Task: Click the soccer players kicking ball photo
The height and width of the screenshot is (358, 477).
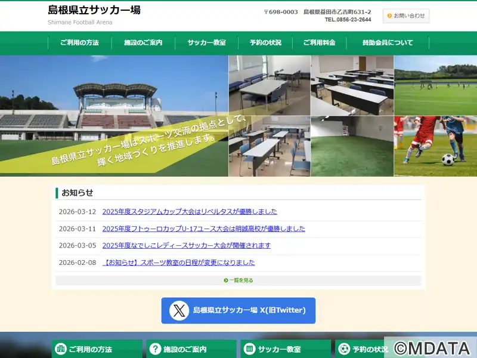Action: [435, 146]
